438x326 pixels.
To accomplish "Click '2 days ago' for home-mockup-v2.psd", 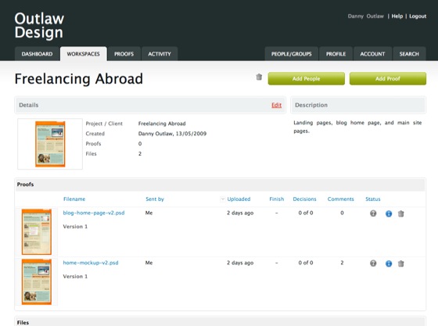I will click(x=240, y=263).
